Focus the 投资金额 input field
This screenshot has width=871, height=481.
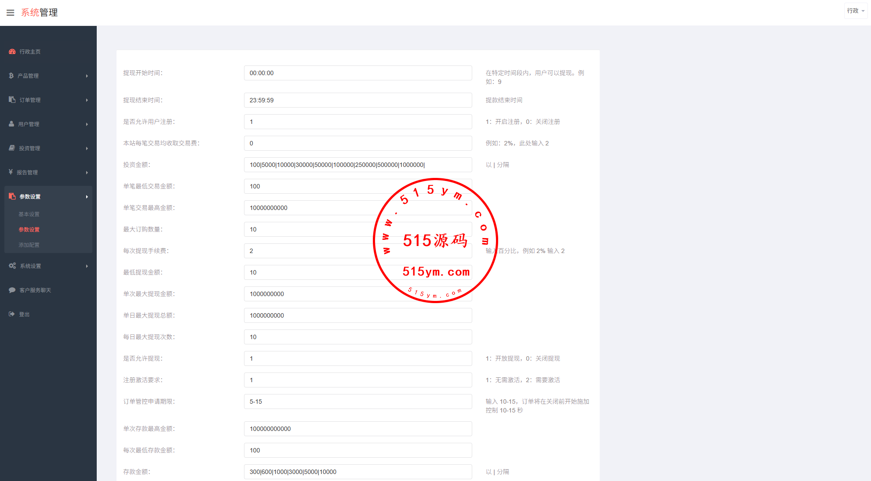[357, 165]
